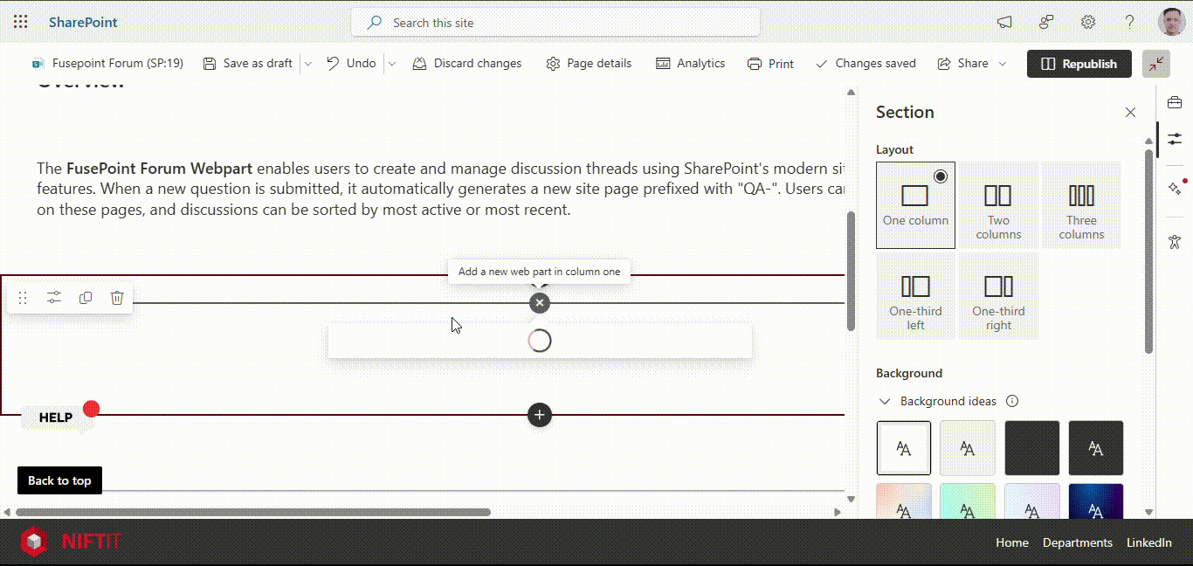
Task: Choose the Two columns layout
Action: click(998, 204)
